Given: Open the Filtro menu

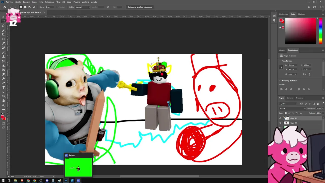Looking at the screenshot, I should (x=58, y=2).
